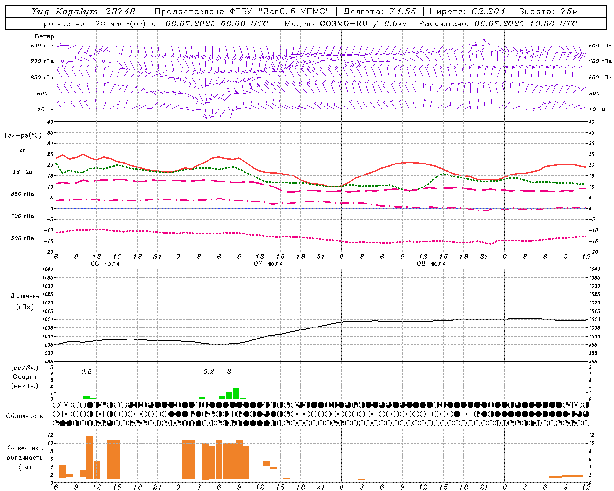Click the 0.2 precipitation amount
This screenshot has width=614, height=491.
(x=209, y=371)
